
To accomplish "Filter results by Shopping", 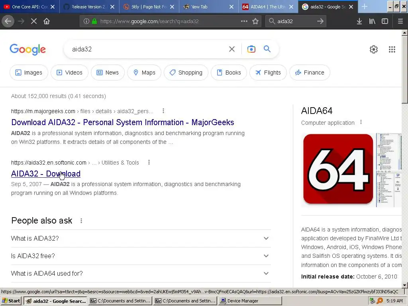I will (186, 73).
